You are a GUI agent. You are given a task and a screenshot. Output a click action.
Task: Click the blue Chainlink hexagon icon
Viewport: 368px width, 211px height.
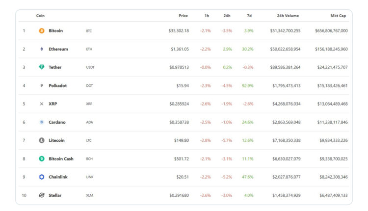(42, 177)
